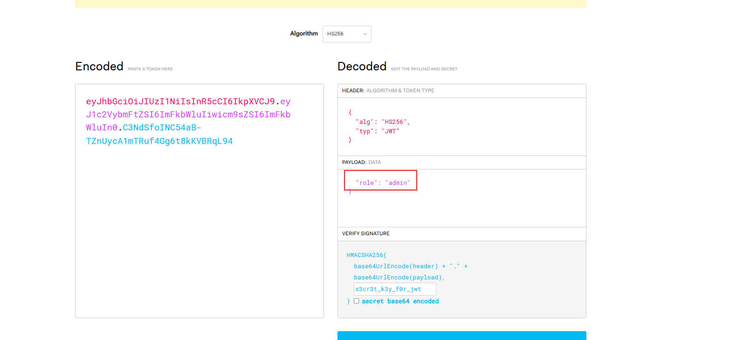Viewport: 730px width, 340px height.
Task: Click the HEADER: ALGORITHM & TOKEN TYPE label
Action: [x=388, y=91]
